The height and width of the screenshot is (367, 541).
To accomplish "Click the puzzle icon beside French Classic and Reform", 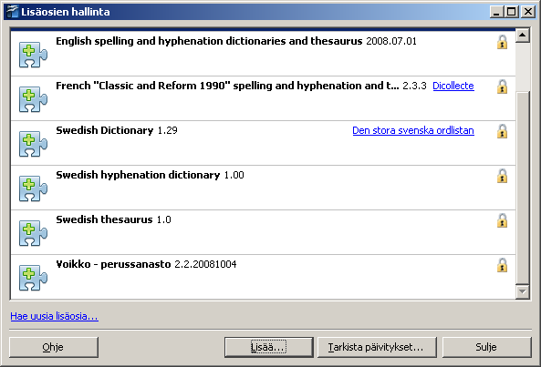I will tap(33, 99).
